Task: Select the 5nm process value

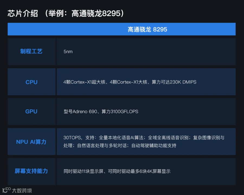Action: [68, 52]
